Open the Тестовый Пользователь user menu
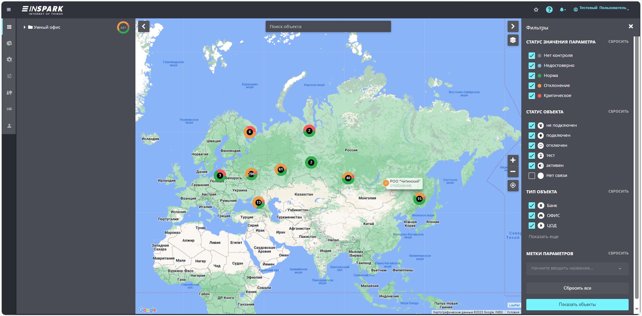Screen dimensions: 642x316 click(602, 8)
